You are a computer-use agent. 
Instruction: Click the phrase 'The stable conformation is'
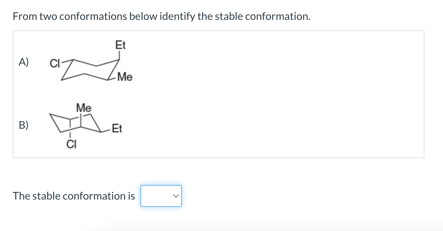click(73, 196)
